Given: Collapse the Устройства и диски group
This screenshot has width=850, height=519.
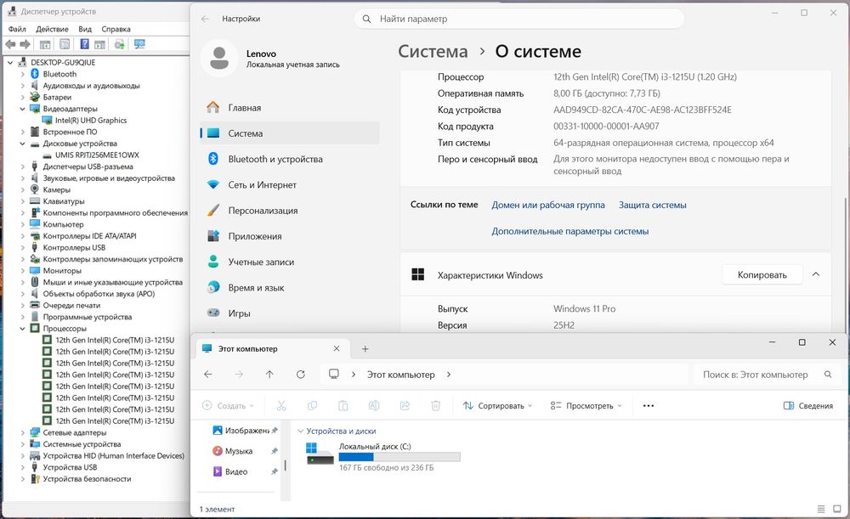Looking at the screenshot, I should coord(301,432).
